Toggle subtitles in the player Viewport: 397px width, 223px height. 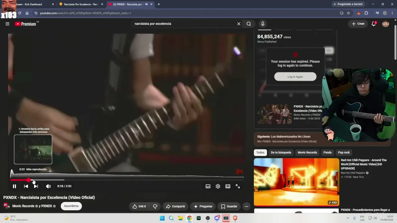pos(208,186)
